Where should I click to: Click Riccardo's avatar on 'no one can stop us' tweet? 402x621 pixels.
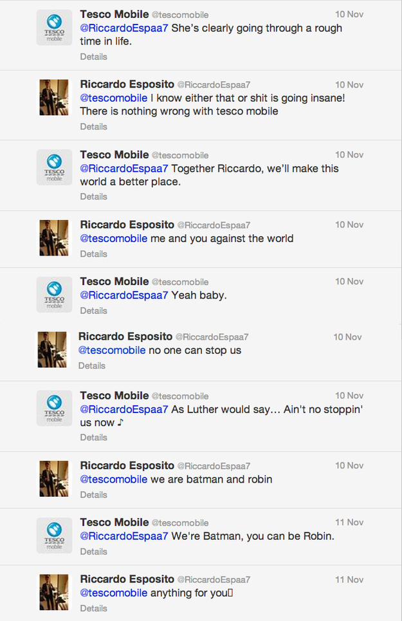pos(52,350)
